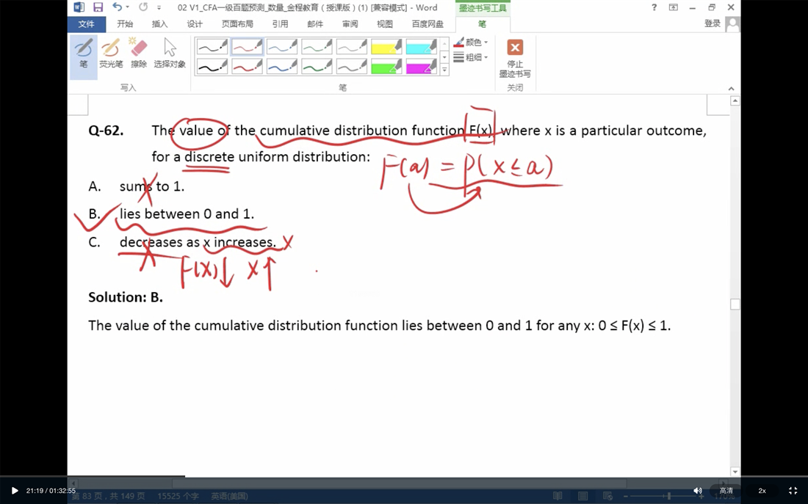Open the undo history dropdown arrow
This screenshot has height=504, width=808.
[127, 8]
